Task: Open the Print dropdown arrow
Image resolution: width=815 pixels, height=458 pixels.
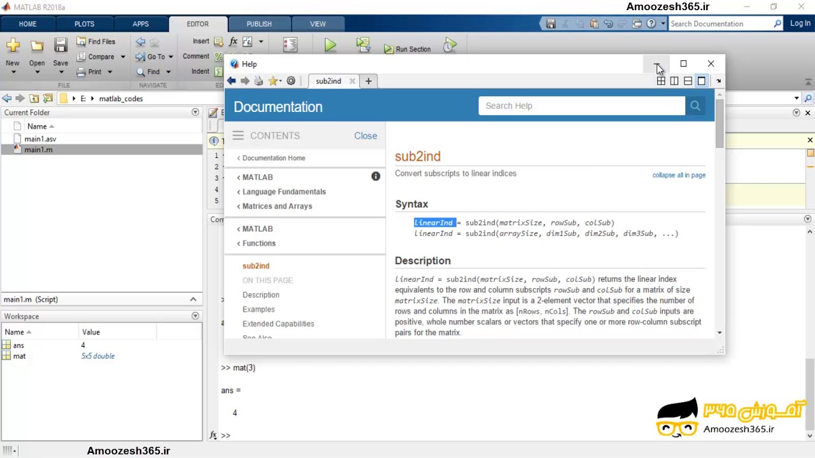Action: [x=110, y=72]
